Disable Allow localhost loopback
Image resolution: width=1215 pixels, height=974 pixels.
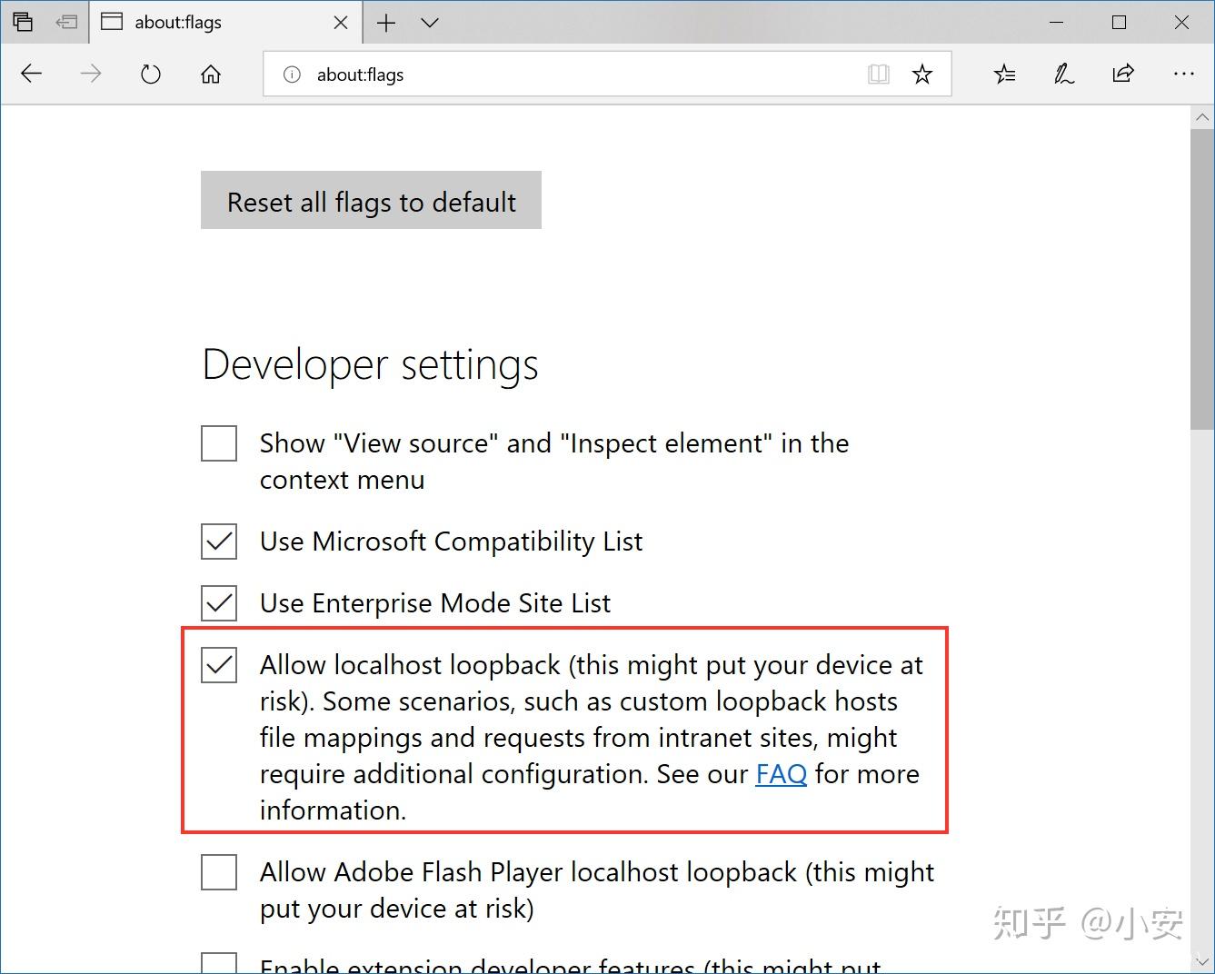pos(218,665)
